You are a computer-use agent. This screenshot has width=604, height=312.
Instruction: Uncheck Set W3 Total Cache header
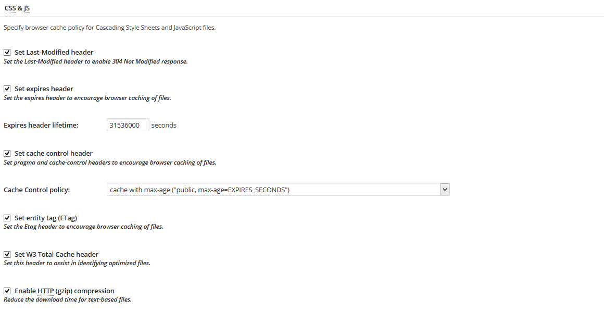[x=7, y=254]
